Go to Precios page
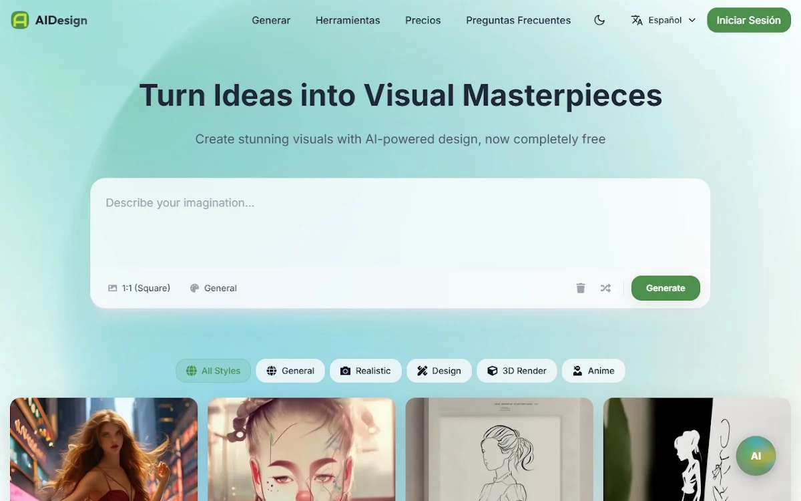This screenshot has width=801, height=501. coord(423,20)
